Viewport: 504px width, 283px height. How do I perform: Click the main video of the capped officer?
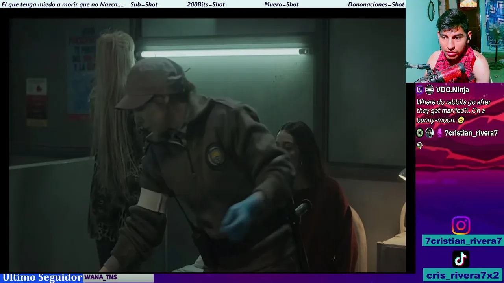coord(208,145)
